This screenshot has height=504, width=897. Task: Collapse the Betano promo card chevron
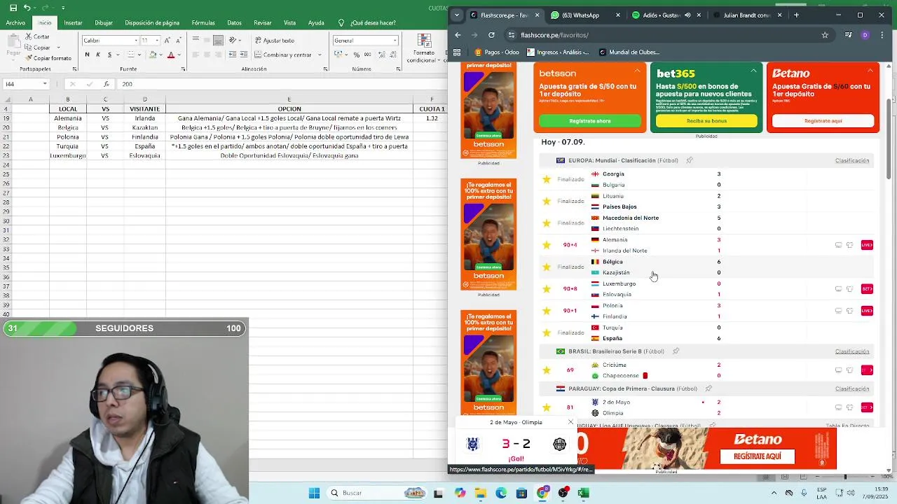click(870, 71)
